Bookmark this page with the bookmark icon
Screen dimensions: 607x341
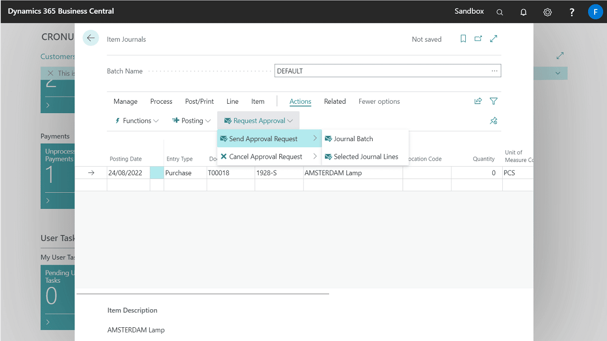click(463, 39)
